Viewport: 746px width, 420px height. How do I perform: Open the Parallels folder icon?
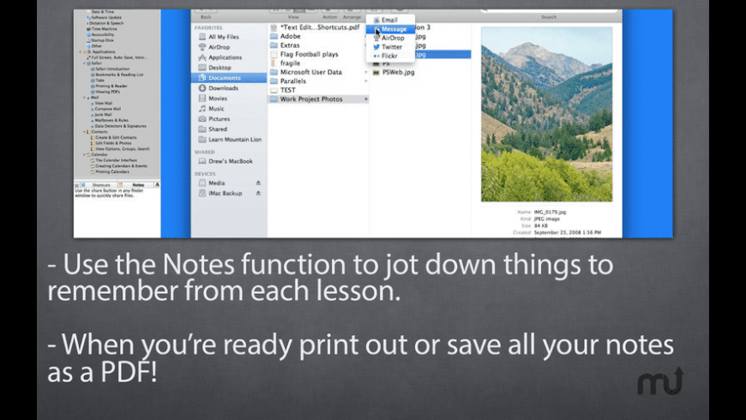[x=274, y=81]
